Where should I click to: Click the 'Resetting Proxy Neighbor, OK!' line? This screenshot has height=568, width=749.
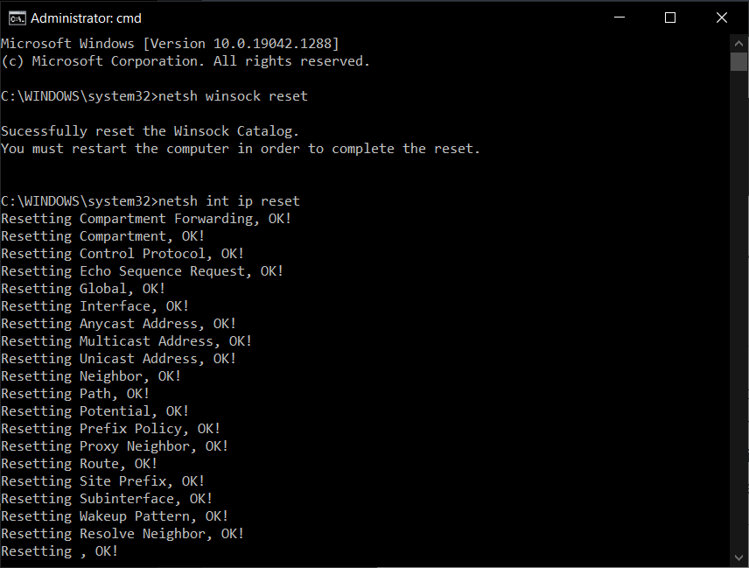pyautogui.click(x=115, y=446)
